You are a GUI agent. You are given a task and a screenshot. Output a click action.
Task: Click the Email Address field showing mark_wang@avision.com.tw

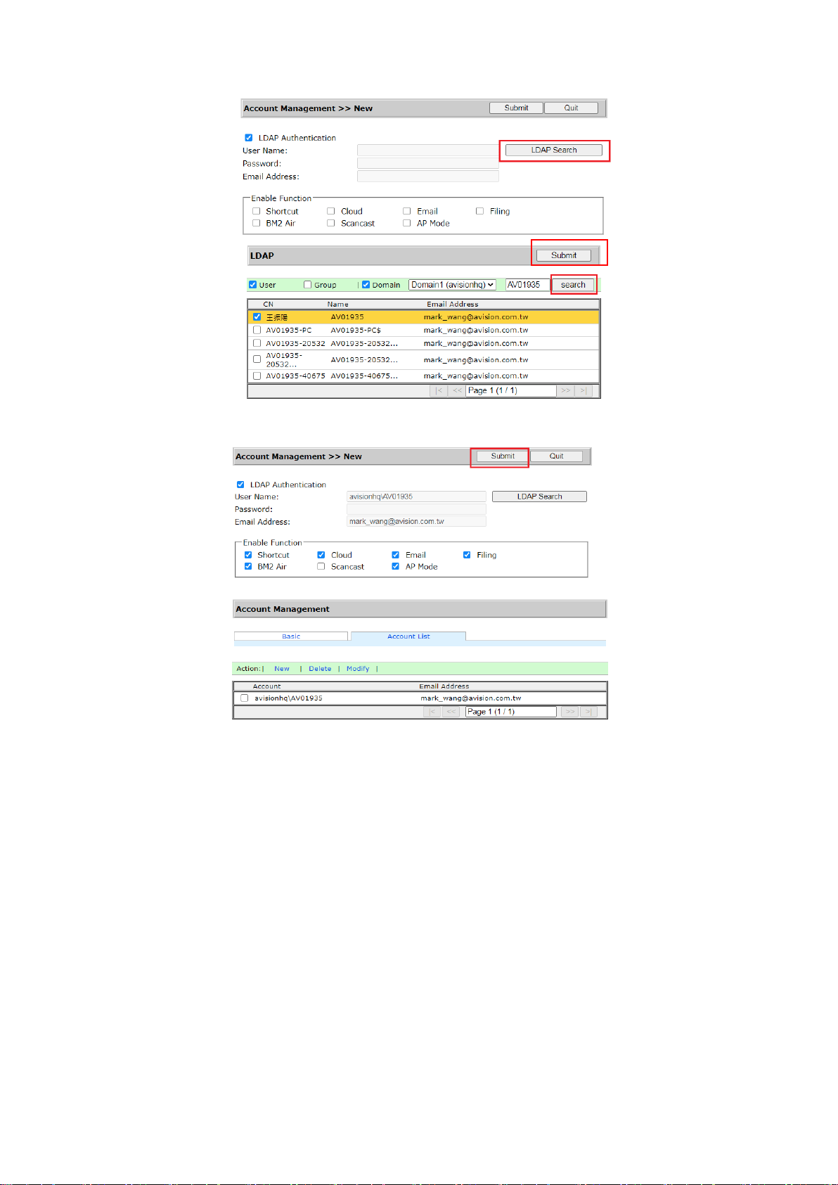coord(416,521)
